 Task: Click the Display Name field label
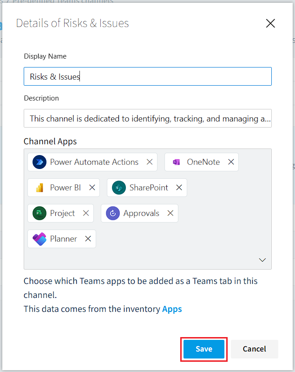click(x=45, y=56)
